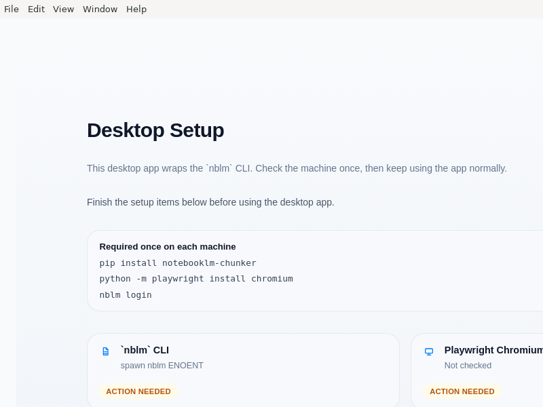Viewport: 543px width, 407px height.
Task: Click the monitor icon beside Playwright Chromium
Action: [x=429, y=351]
